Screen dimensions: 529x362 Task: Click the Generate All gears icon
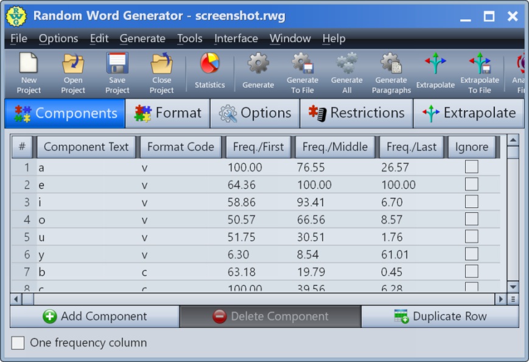(347, 63)
